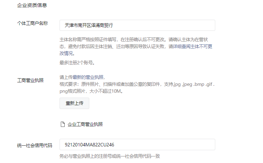This screenshot has width=263, height=163.
Task: Click the document icon beside 企业工商营业执照
Action: 63,125
